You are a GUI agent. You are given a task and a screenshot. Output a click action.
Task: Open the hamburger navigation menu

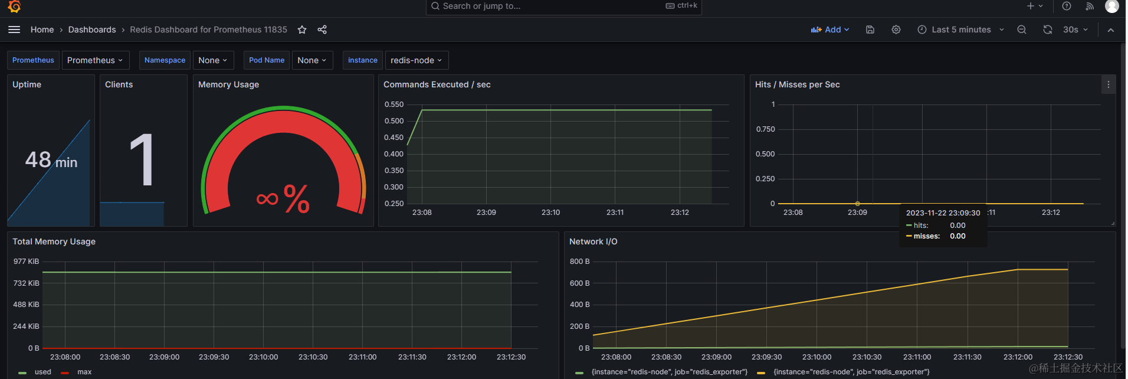(14, 30)
